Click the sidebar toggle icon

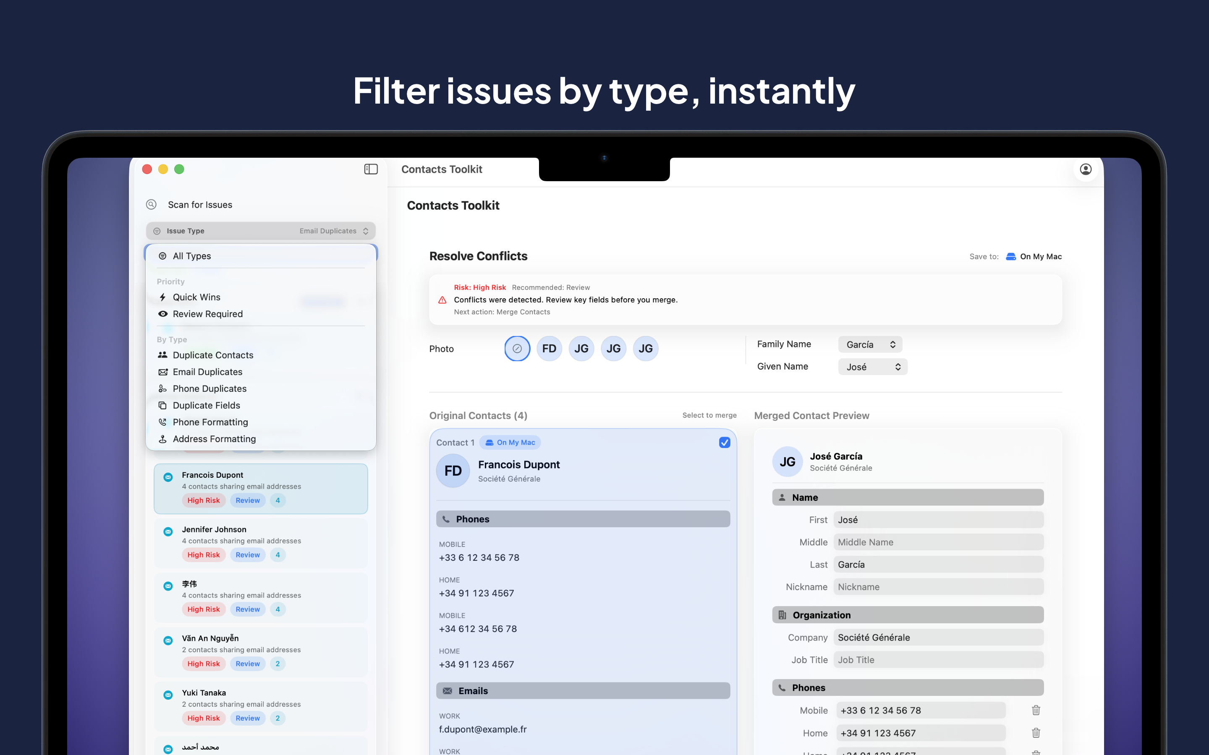[371, 169]
